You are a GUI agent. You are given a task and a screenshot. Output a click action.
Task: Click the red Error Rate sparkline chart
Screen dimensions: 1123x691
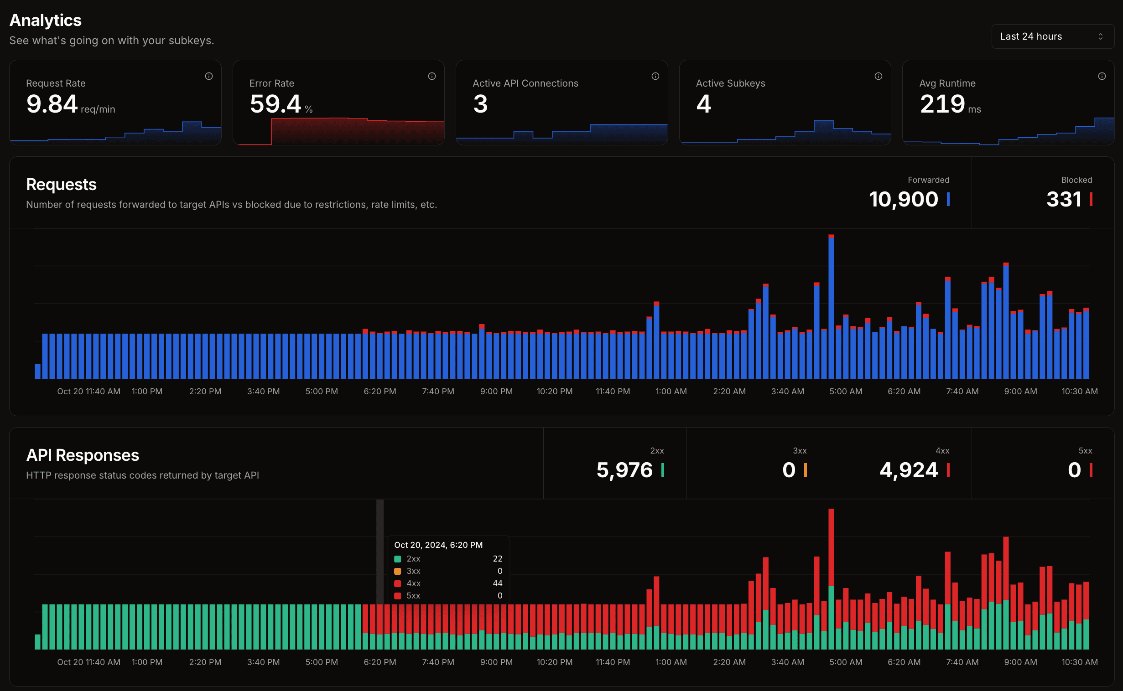pyautogui.click(x=339, y=131)
